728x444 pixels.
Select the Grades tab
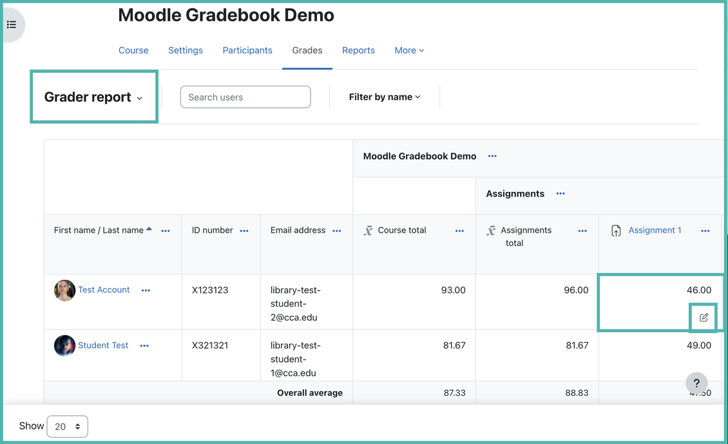point(307,50)
